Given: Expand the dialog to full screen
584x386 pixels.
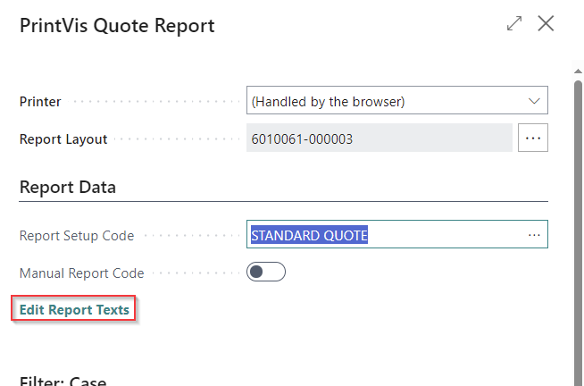Looking at the screenshot, I should pos(514,24).
